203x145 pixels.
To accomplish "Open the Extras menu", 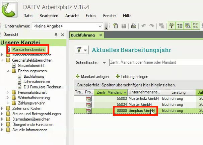I will (91, 16).
